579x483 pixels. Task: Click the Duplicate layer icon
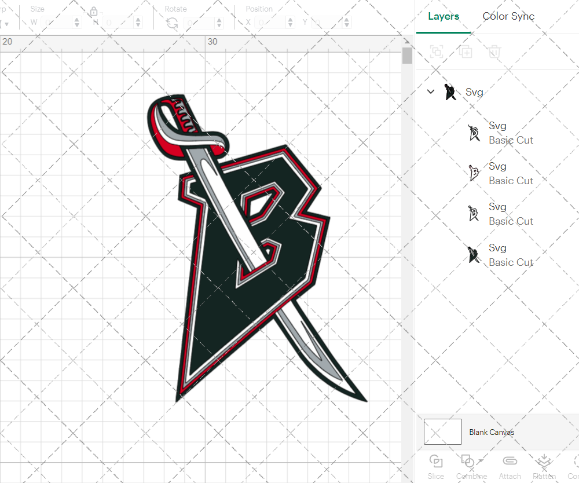(466, 52)
